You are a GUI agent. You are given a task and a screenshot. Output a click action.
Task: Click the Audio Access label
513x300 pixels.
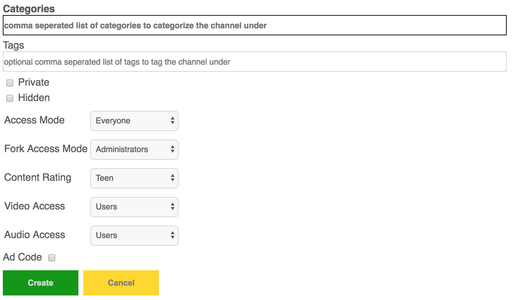click(x=35, y=235)
